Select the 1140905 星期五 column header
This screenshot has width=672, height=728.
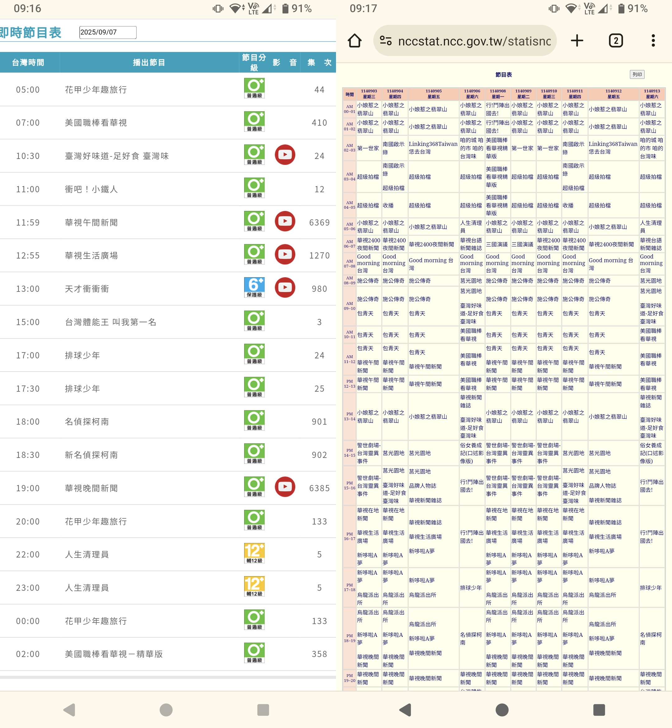(433, 94)
